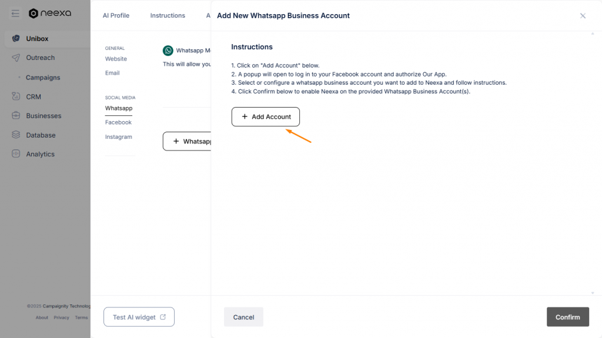Cancel adding Whatsapp account
The image size is (602, 338).
tap(243, 317)
